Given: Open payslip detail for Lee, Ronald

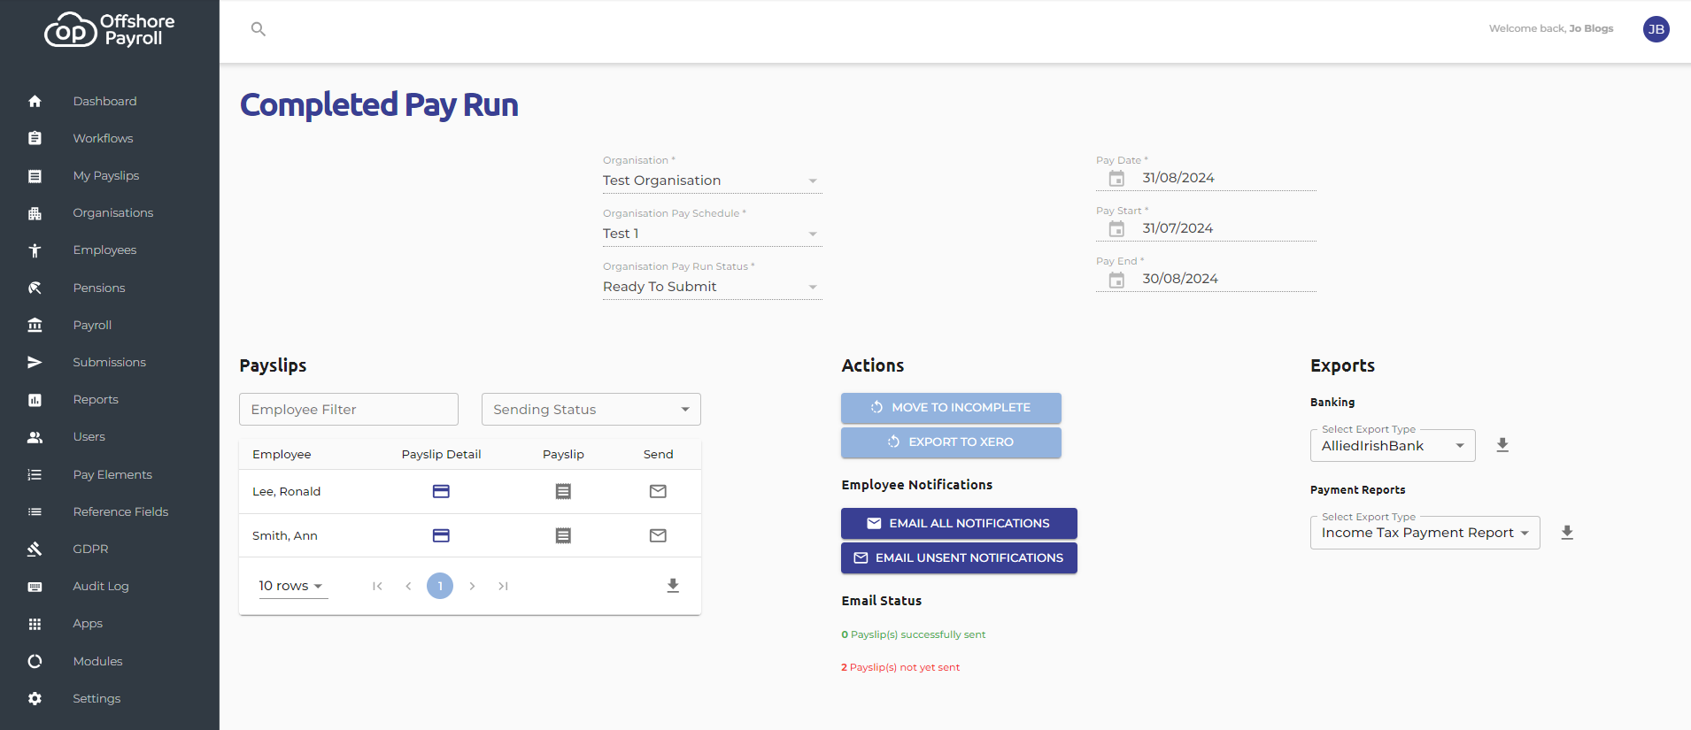Looking at the screenshot, I should tap(441, 491).
